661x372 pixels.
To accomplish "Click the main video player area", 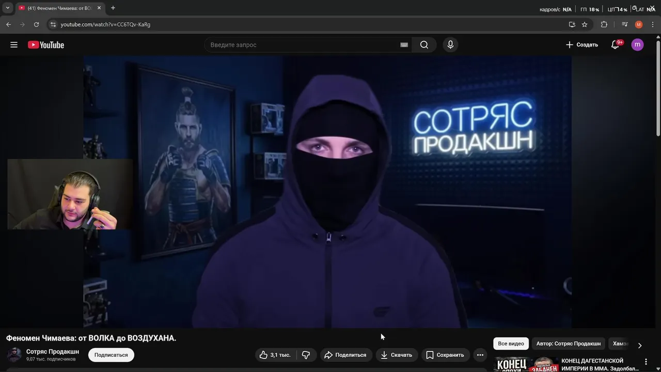I will point(327,192).
